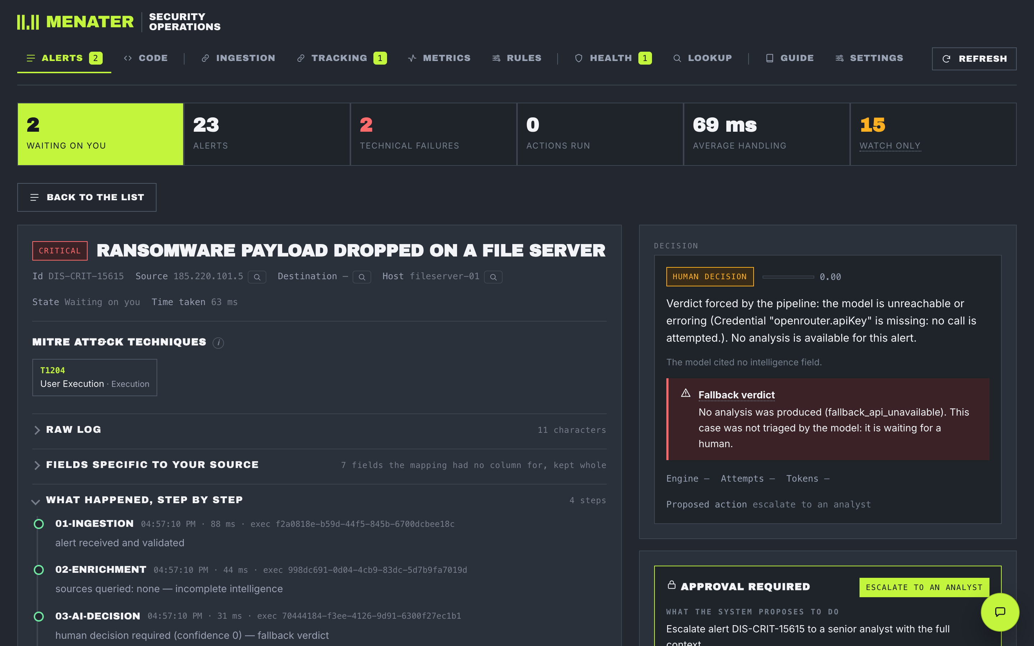Click the Approval Required lock icon
1034x646 pixels.
click(672, 585)
